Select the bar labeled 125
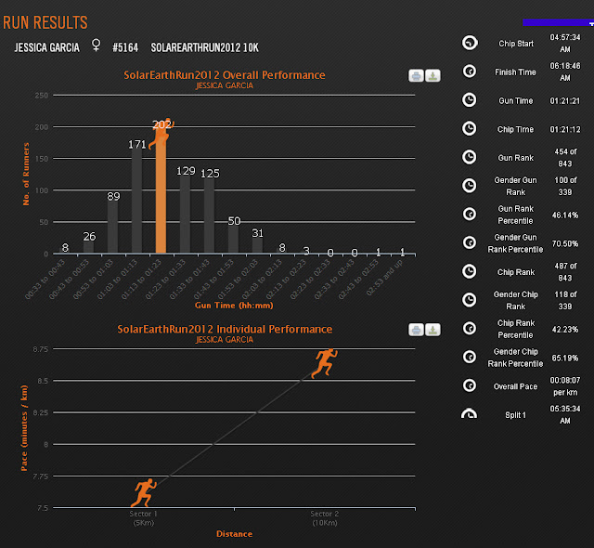The image size is (594, 548). 209,215
